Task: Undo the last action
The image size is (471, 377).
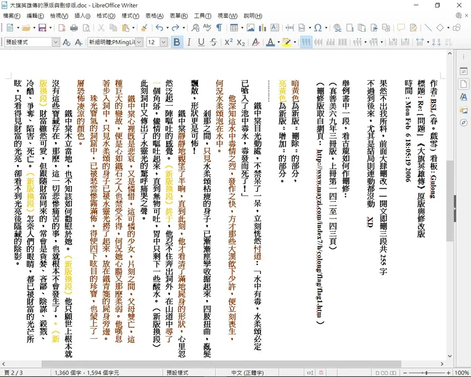Action: coord(159,28)
